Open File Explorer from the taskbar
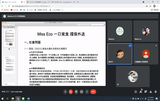The width and height of the screenshot is (160, 101). tap(13, 99)
